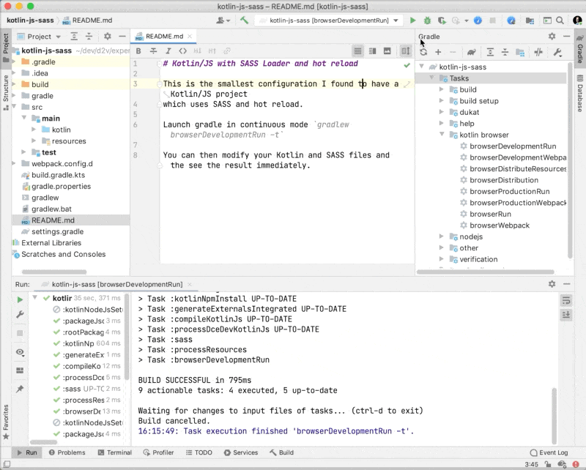This screenshot has width=586, height=470.
Task: Open the Database side panel
Action: point(579,94)
